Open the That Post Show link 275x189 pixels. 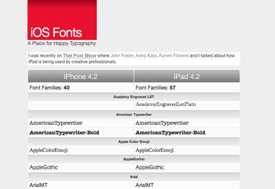(x=79, y=55)
